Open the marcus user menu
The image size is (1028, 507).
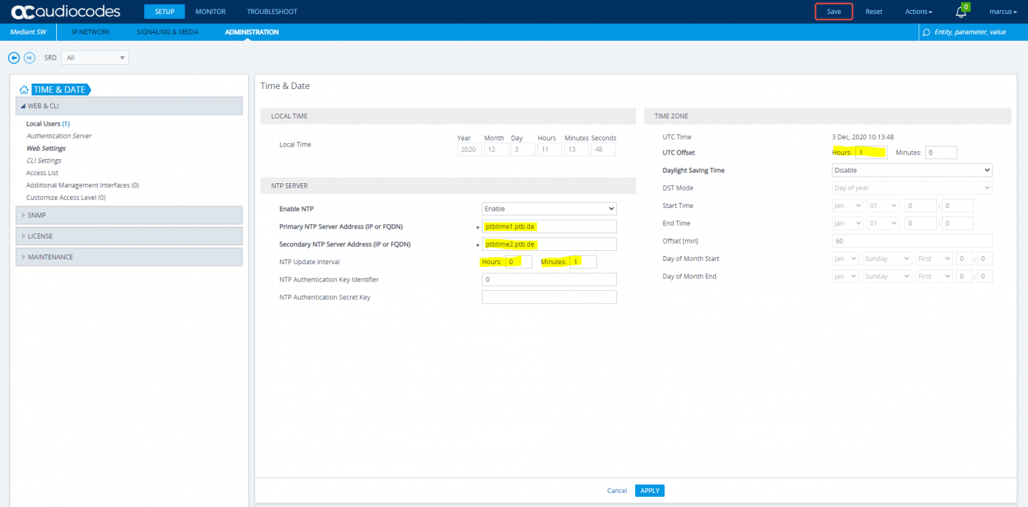coord(1003,11)
